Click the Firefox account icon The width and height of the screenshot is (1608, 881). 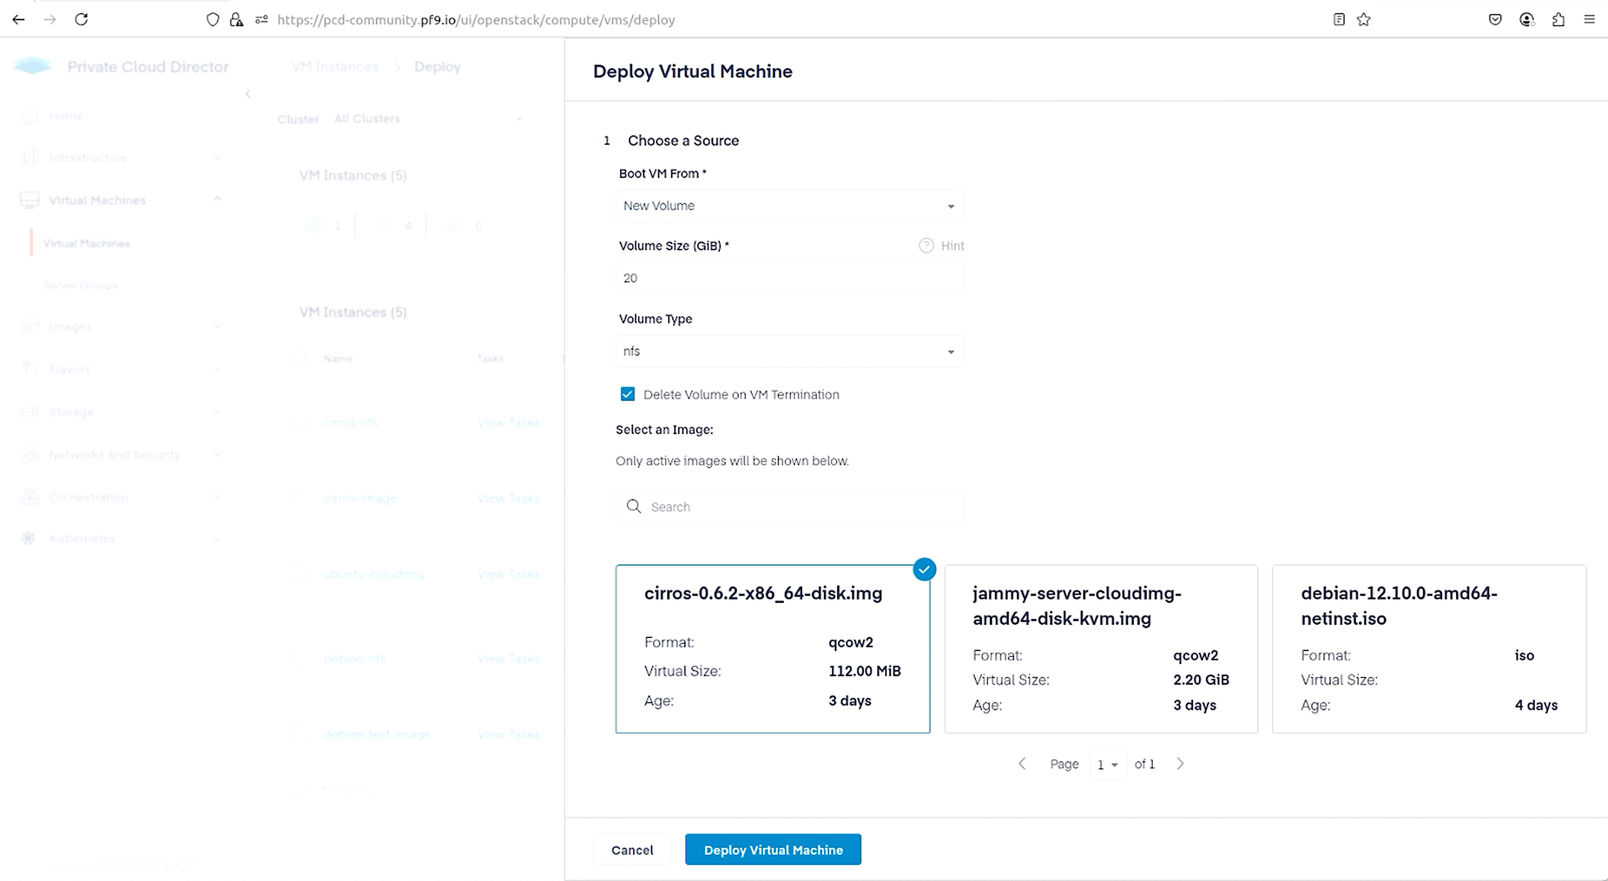click(x=1526, y=20)
